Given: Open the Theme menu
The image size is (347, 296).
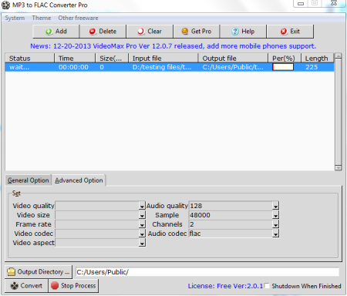Looking at the screenshot, I should [42, 18].
